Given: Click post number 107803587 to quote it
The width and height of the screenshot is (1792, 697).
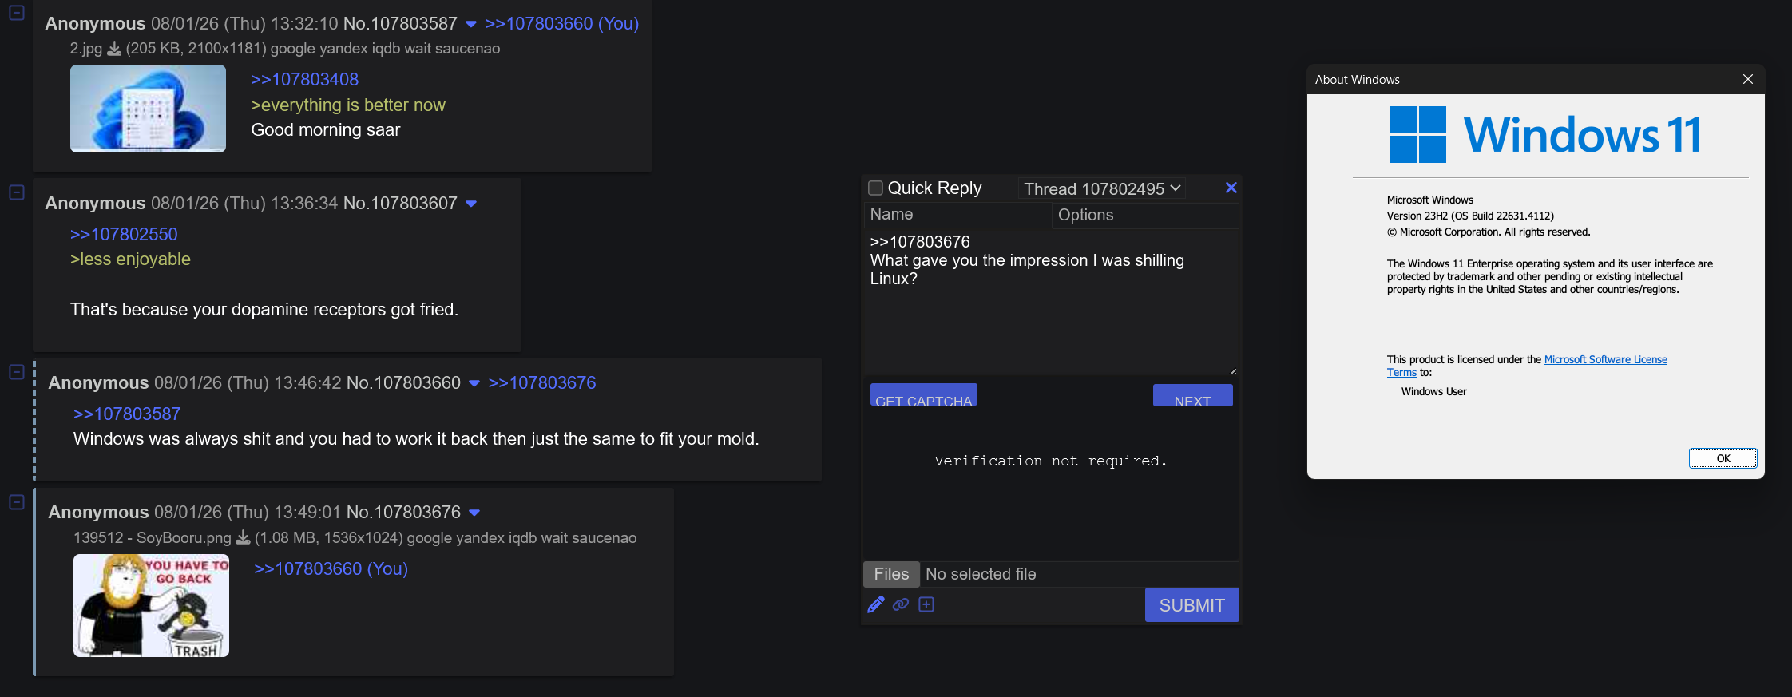Looking at the screenshot, I should [x=414, y=24].
